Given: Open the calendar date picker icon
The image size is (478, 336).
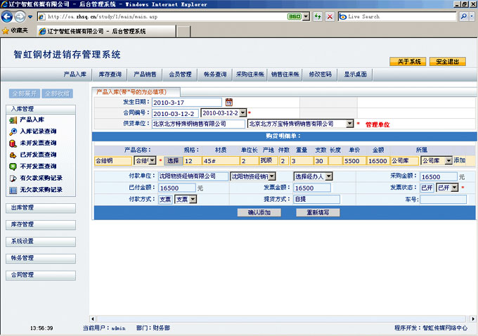Looking at the screenshot, I should pos(228,103).
